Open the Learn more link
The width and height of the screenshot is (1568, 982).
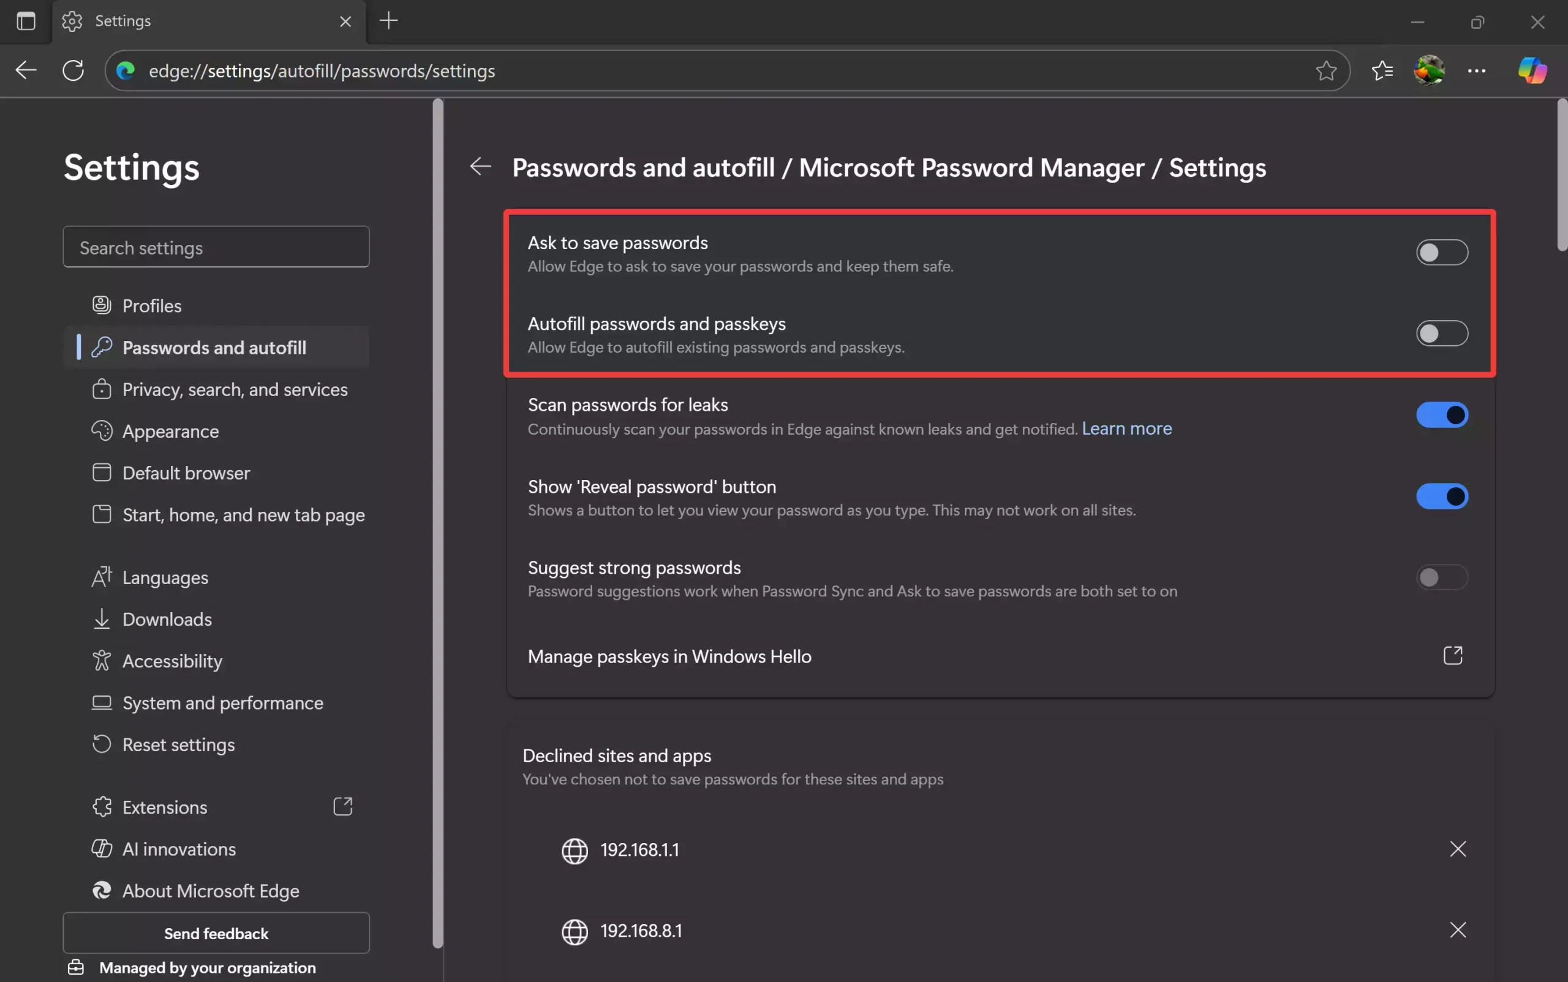(x=1126, y=429)
